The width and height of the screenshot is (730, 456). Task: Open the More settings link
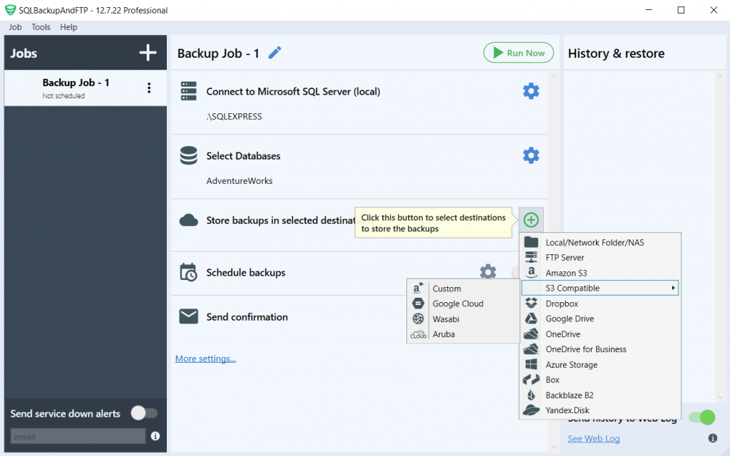[x=205, y=359]
